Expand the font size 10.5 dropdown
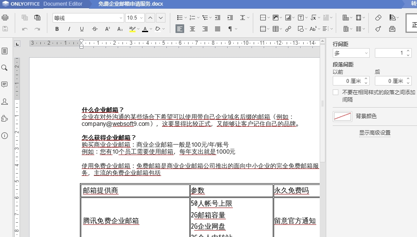 [141, 18]
